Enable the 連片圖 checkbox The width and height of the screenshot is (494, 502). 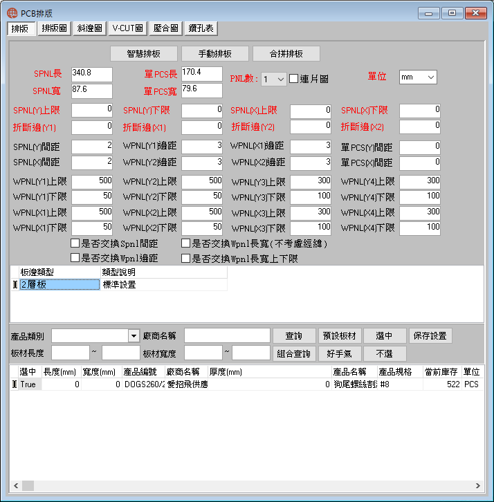[293, 79]
